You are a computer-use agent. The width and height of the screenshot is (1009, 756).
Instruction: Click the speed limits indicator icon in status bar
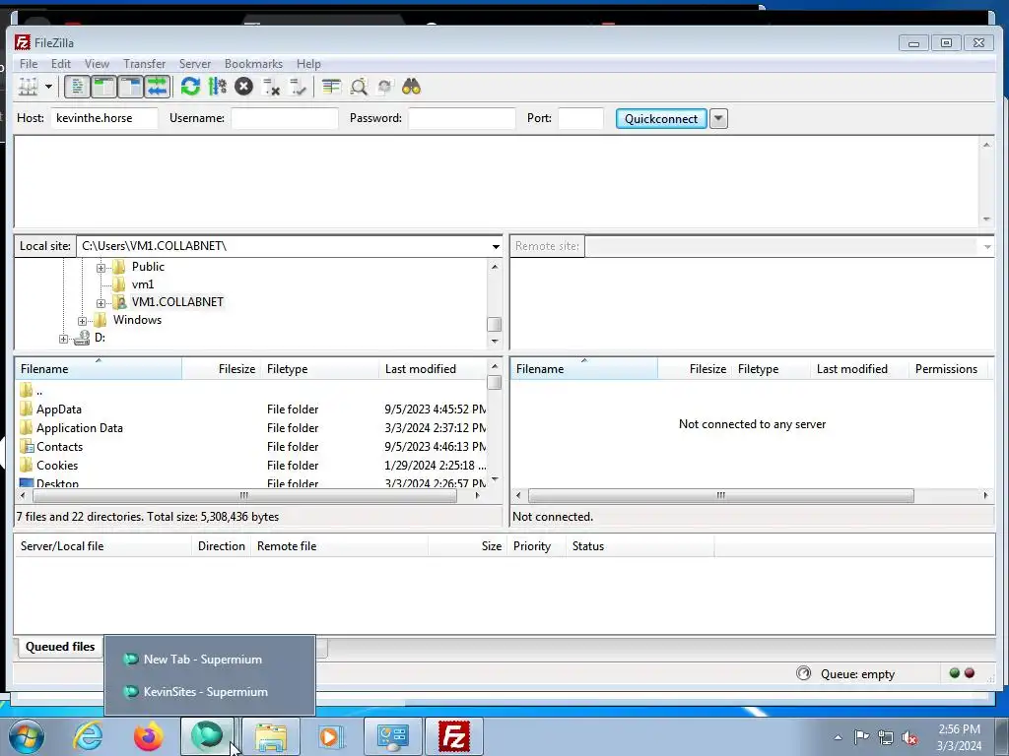pyautogui.click(x=804, y=673)
